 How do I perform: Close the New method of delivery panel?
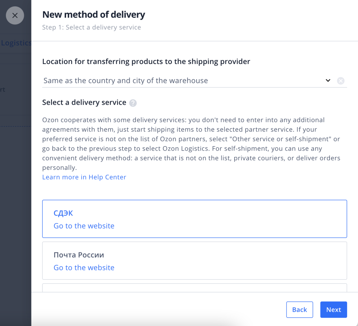(15, 15)
